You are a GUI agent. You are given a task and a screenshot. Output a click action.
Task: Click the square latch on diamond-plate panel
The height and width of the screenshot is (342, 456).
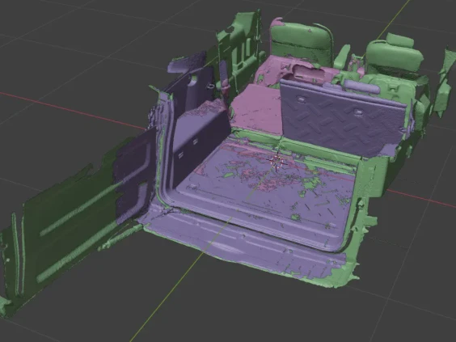tap(357, 112)
